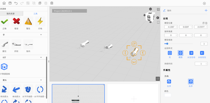Collapse the IOT resource category
210x103 pixels.
(41, 57)
